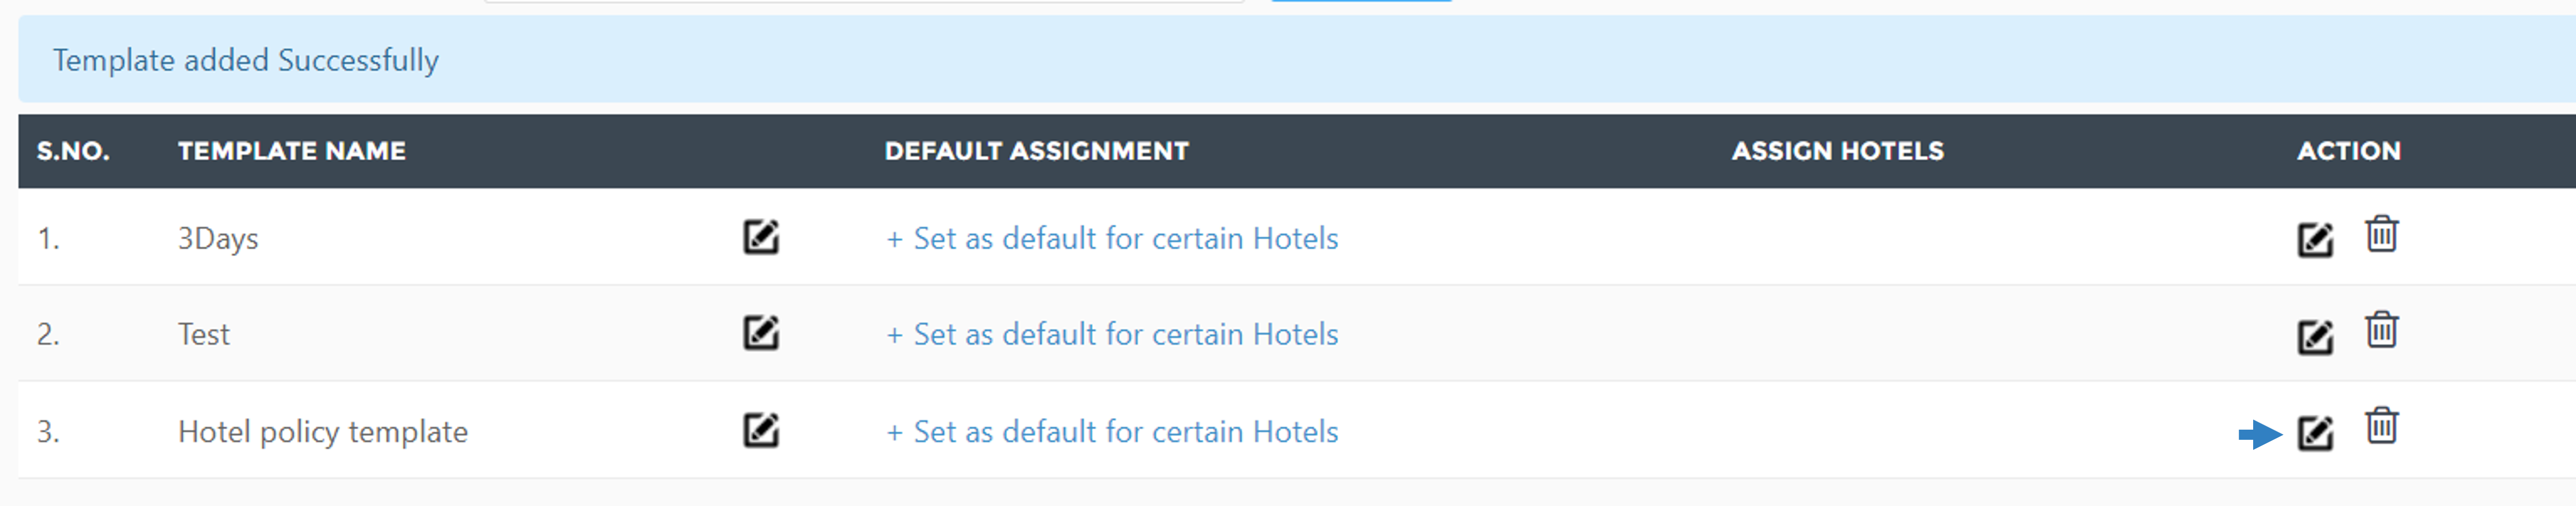Screen dimensions: 2576x506
Task: Select the Hotel policy template name text
Action: coord(323,431)
